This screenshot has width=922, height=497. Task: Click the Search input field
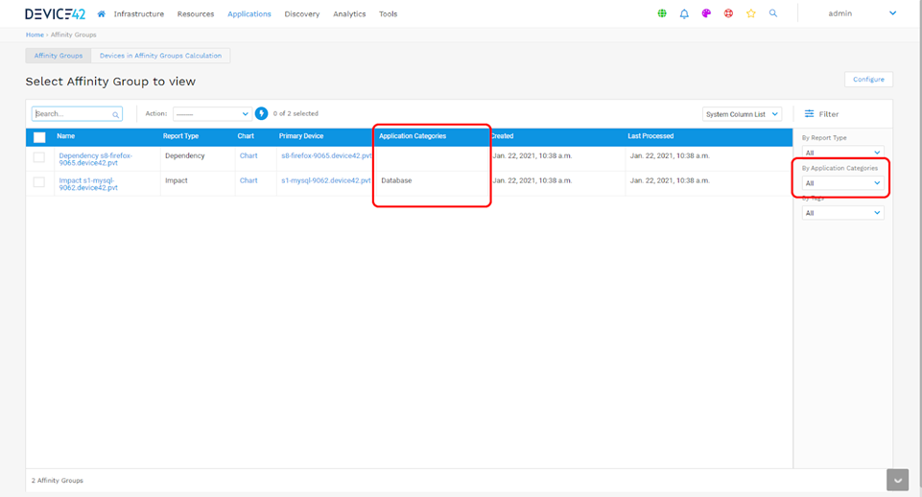75,114
